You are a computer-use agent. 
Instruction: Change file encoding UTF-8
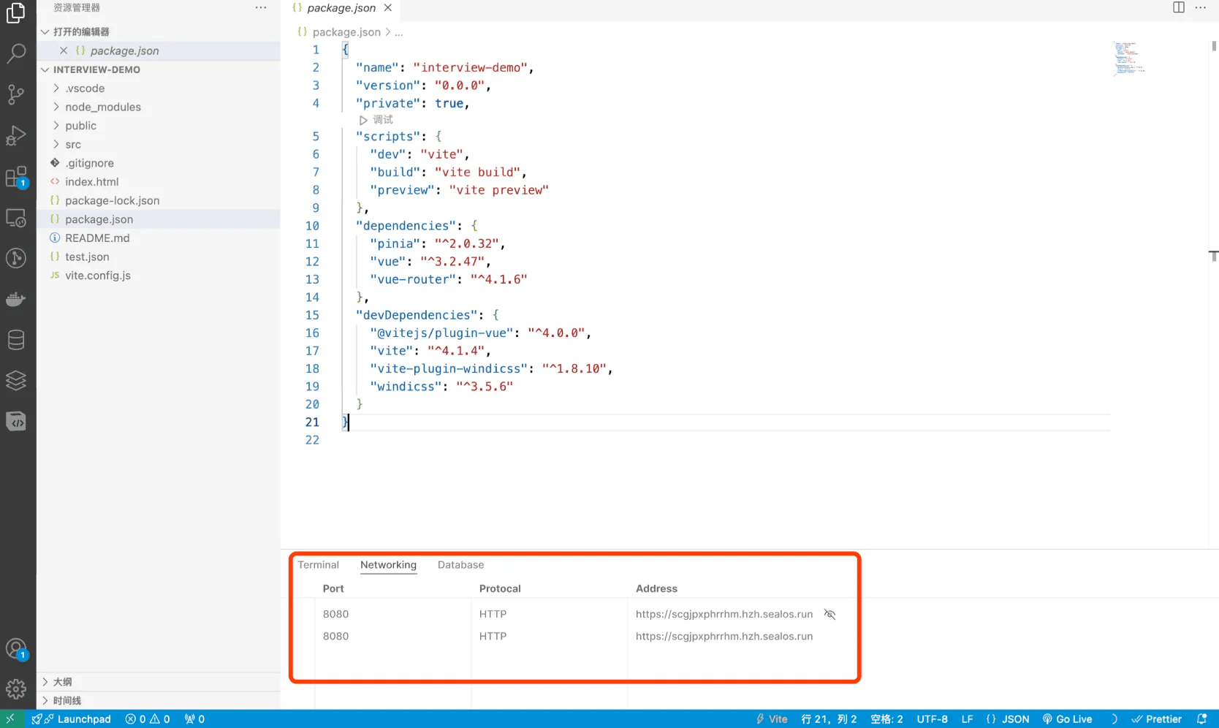click(x=932, y=719)
